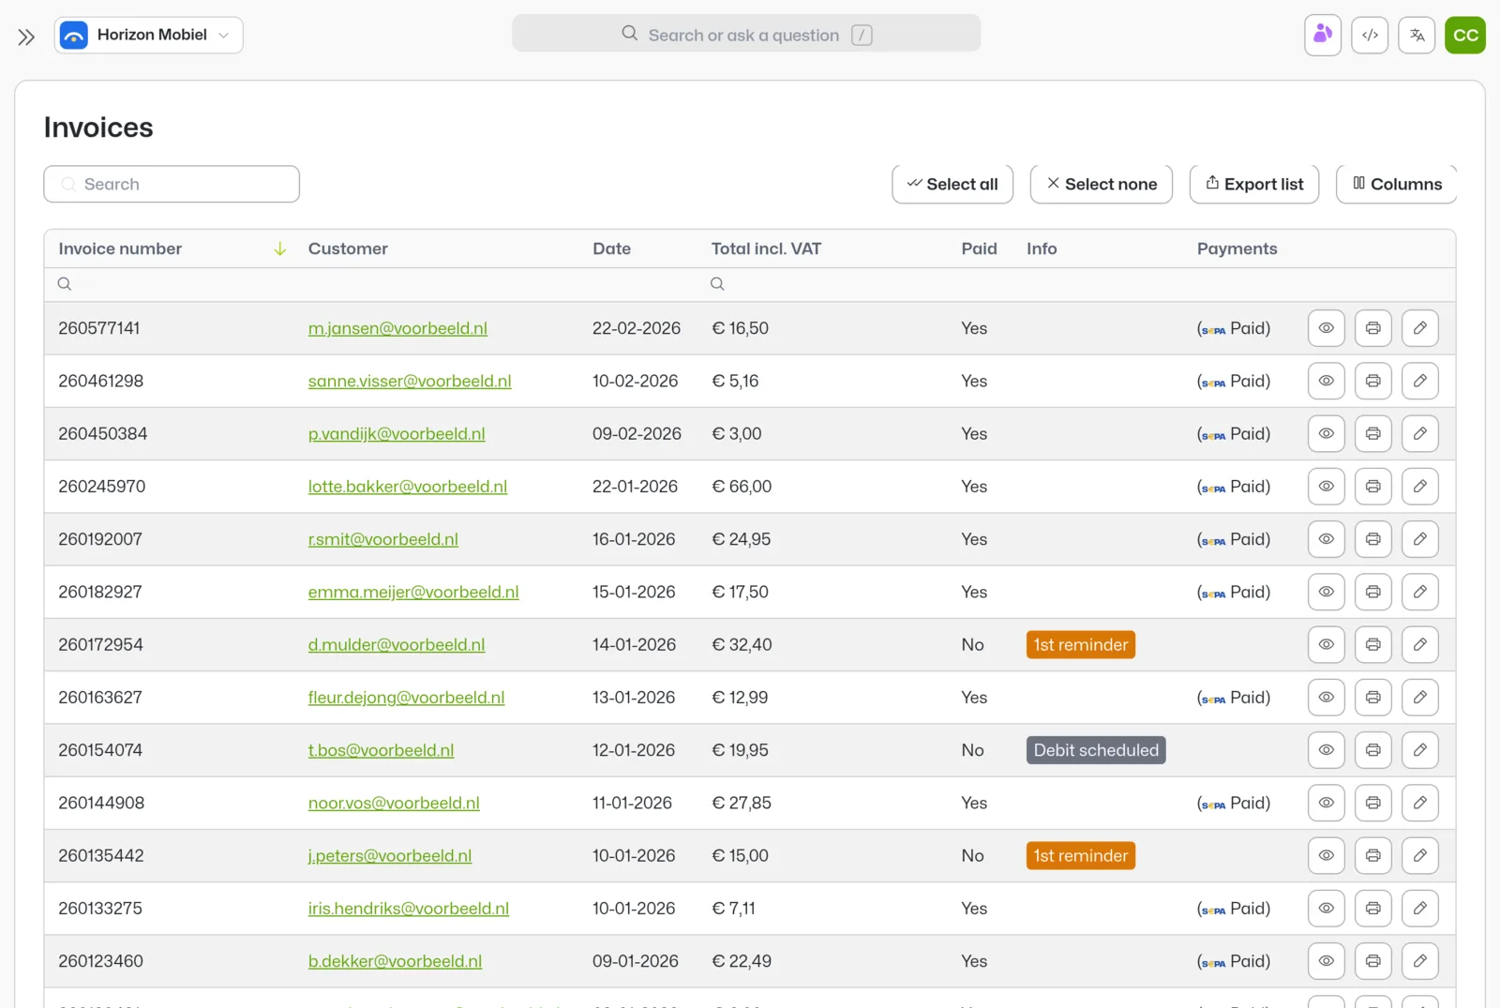Viewport: 1500px width, 1008px height.
Task: Open the language translation icon
Action: tap(1417, 35)
